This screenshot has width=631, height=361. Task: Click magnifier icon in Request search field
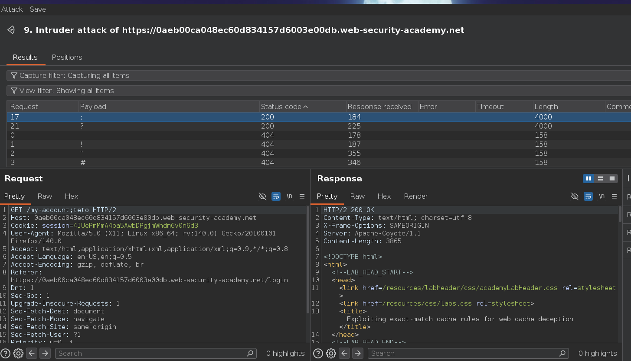(x=250, y=353)
